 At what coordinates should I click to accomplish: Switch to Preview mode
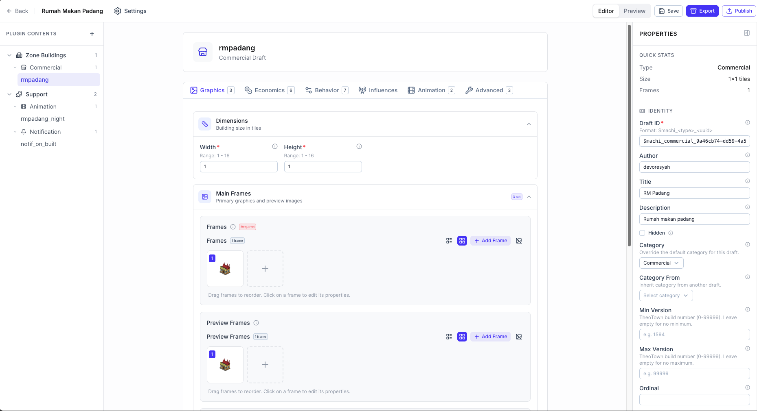point(634,11)
